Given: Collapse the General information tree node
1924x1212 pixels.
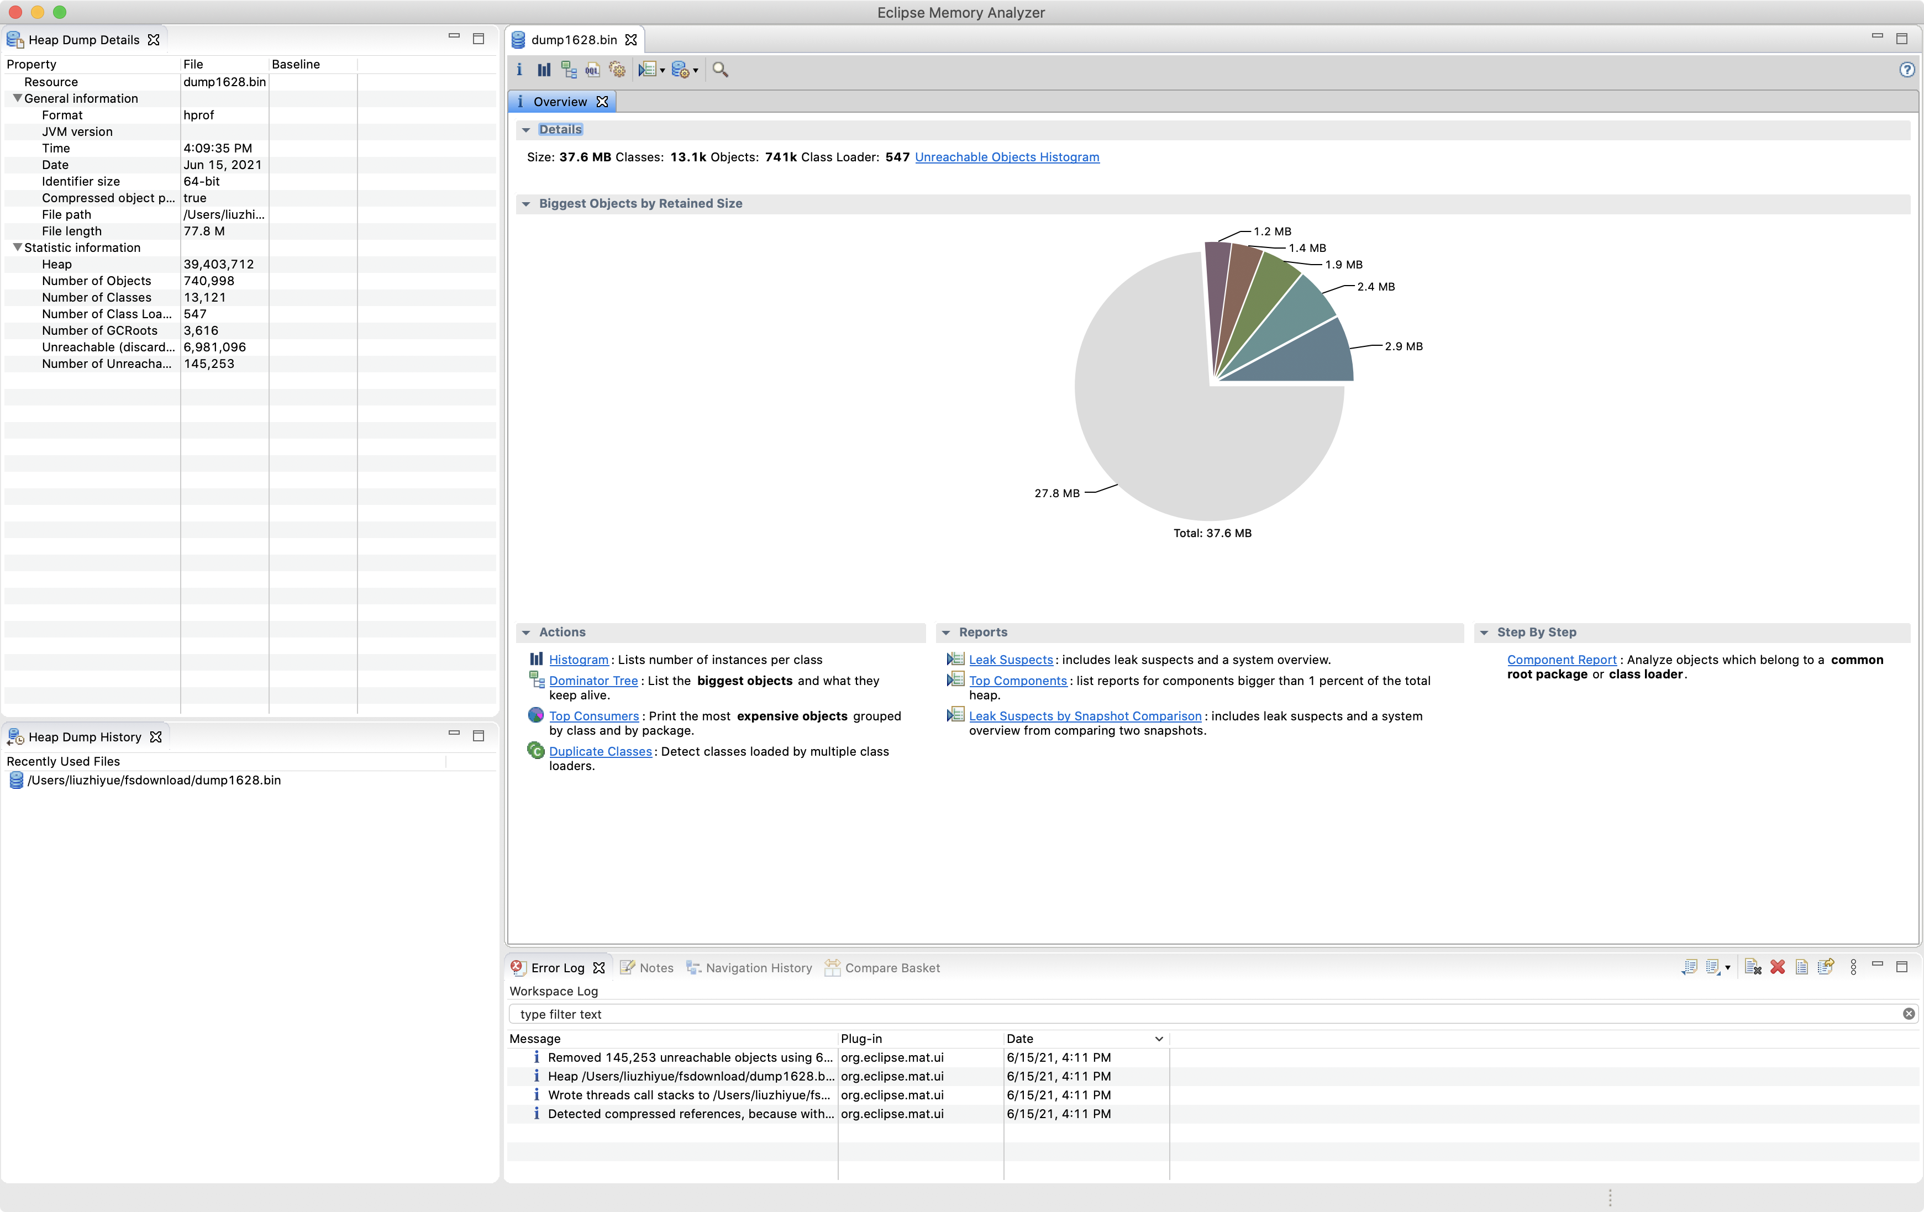Looking at the screenshot, I should [x=17, y=98].
